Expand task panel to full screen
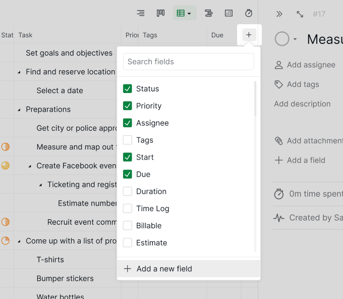The height and width of the screenshot is (299, 343). point(300,14)
